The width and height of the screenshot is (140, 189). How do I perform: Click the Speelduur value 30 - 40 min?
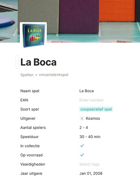pos(90,137)
